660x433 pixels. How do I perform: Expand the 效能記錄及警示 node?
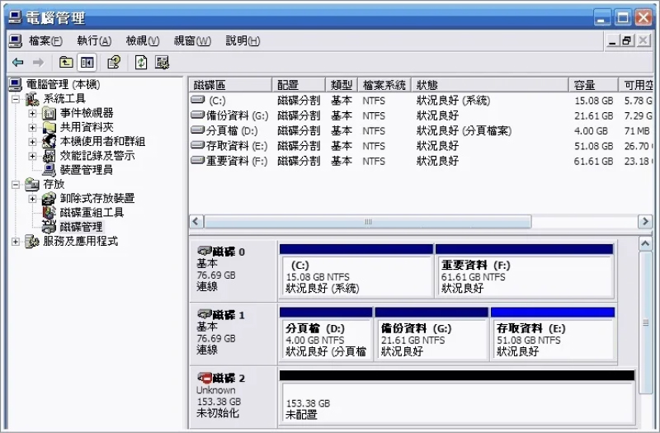32,156
